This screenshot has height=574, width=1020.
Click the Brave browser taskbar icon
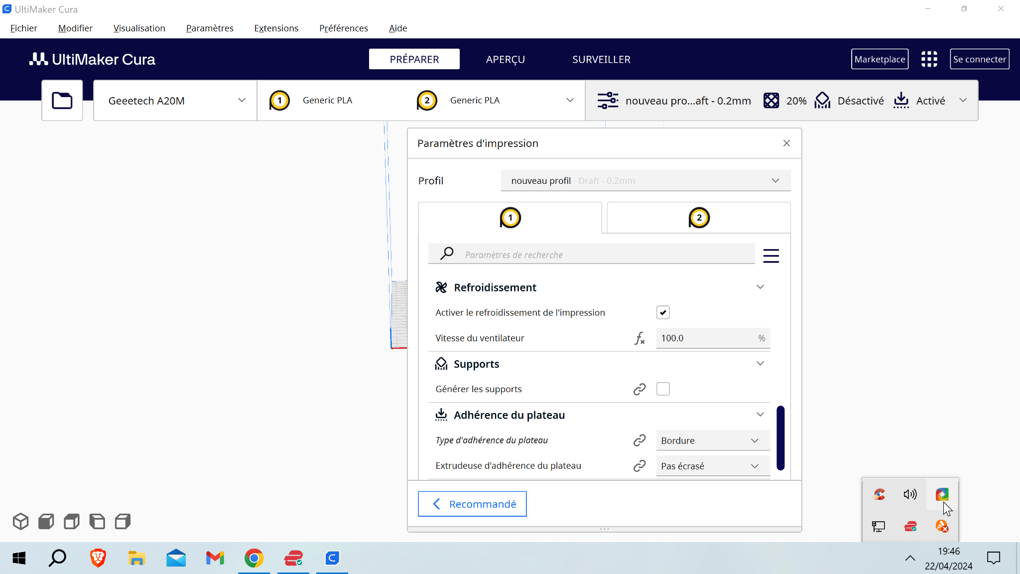98,558
